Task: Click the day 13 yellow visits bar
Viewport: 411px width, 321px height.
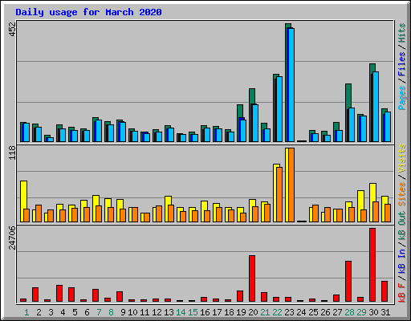Action: (168, 209)
